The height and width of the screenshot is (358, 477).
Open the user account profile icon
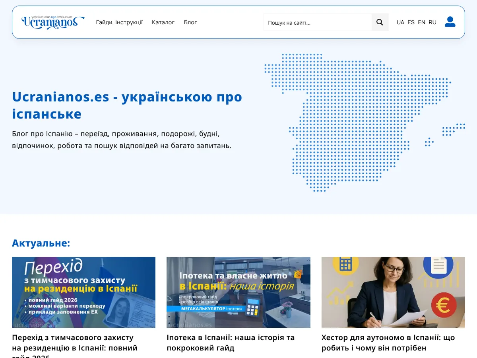[x=450, y=22]
